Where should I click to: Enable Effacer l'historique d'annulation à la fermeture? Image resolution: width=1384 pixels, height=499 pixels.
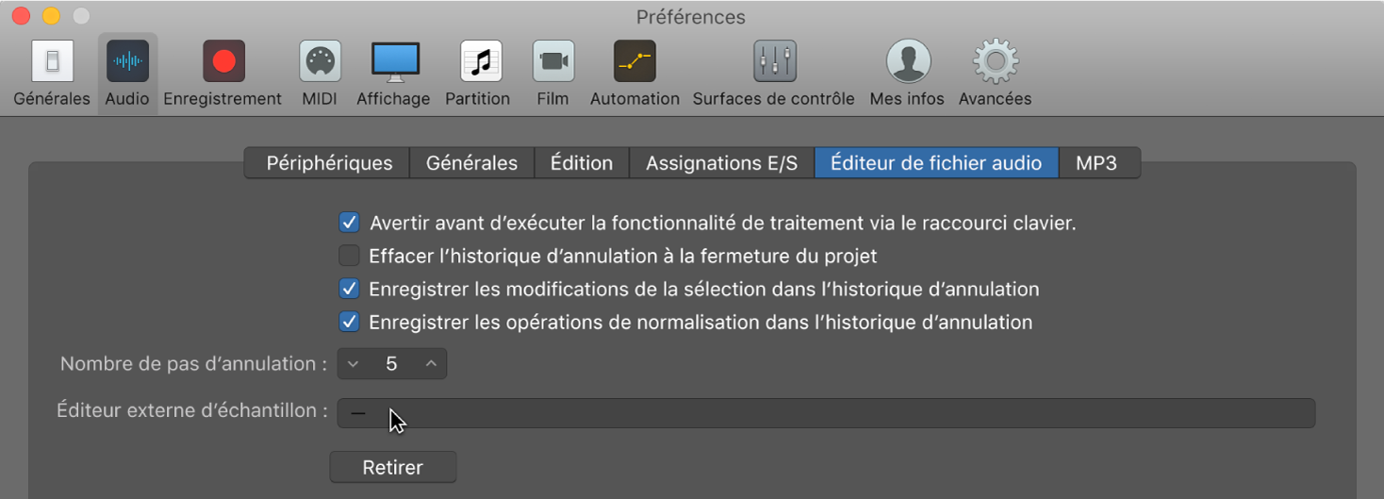[x=349, y=256]
